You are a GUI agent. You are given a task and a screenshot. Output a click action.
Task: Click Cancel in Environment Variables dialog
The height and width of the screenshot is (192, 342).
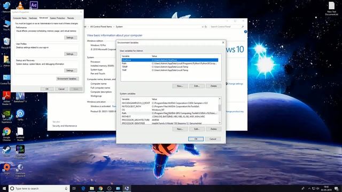click(x=213, y=139)
